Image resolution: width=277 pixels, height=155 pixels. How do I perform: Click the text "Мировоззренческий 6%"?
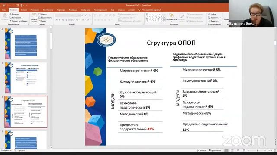click(138, 71)
